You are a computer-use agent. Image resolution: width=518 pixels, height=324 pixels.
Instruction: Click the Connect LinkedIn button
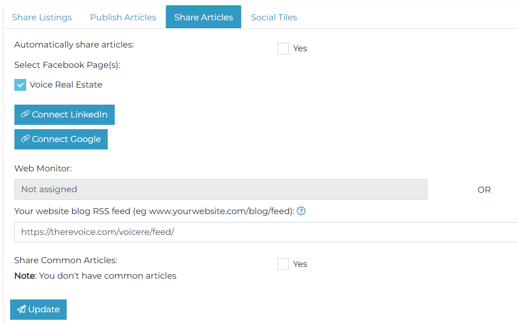(x=65, y=115)
